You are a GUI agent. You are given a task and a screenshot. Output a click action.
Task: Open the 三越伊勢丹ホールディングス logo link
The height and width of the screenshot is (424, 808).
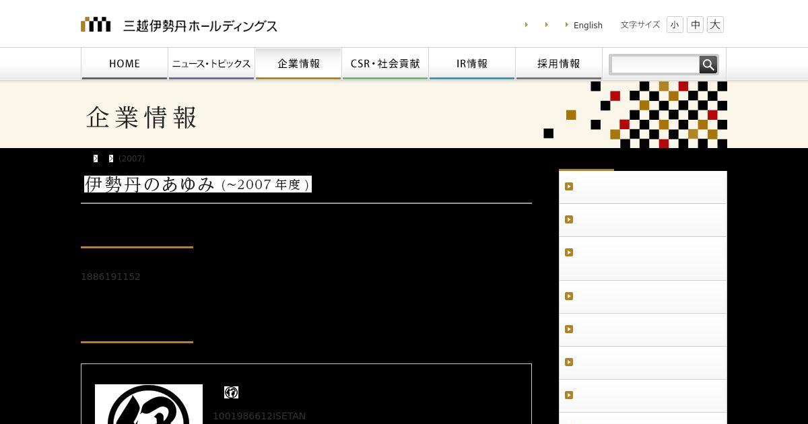(179, 25)
